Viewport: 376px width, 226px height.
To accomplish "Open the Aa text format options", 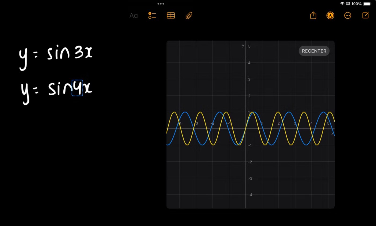I will tap(133, 16).
